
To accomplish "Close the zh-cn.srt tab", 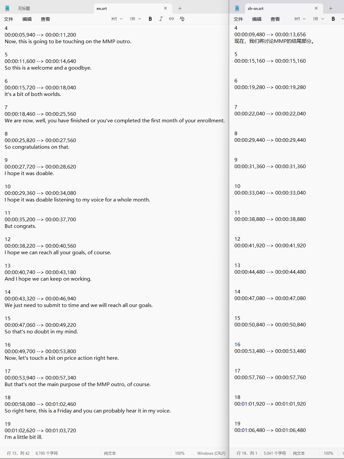I will (316, 8).
